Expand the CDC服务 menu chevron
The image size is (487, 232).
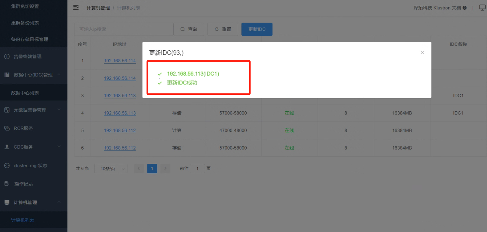tap(59, 147)
